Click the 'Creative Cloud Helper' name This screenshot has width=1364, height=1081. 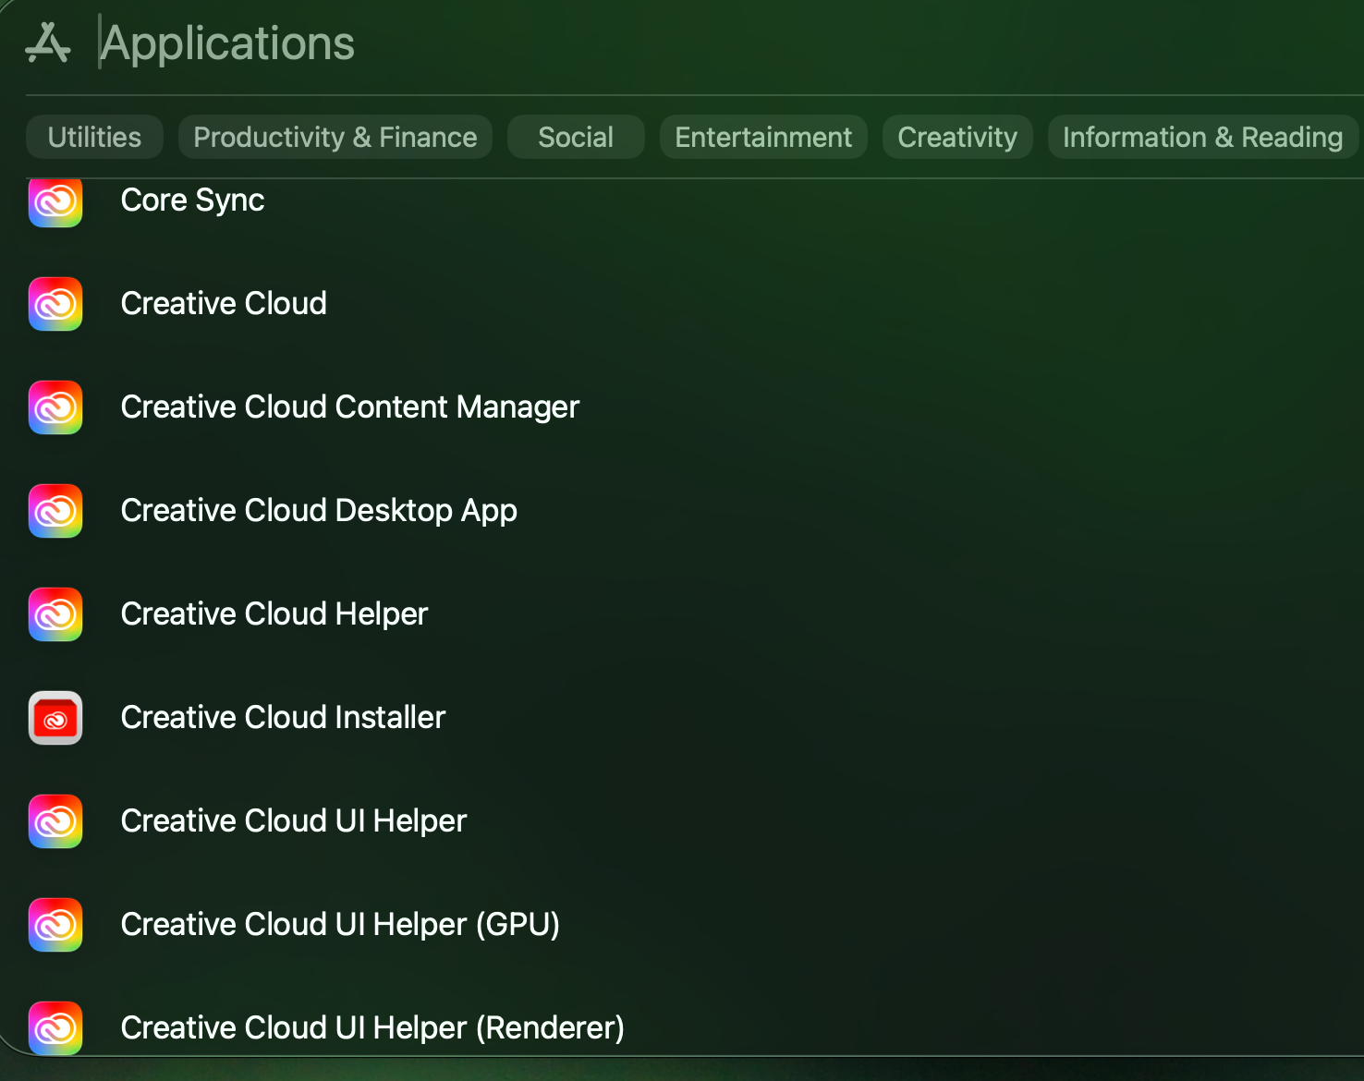tap(274, 614)
